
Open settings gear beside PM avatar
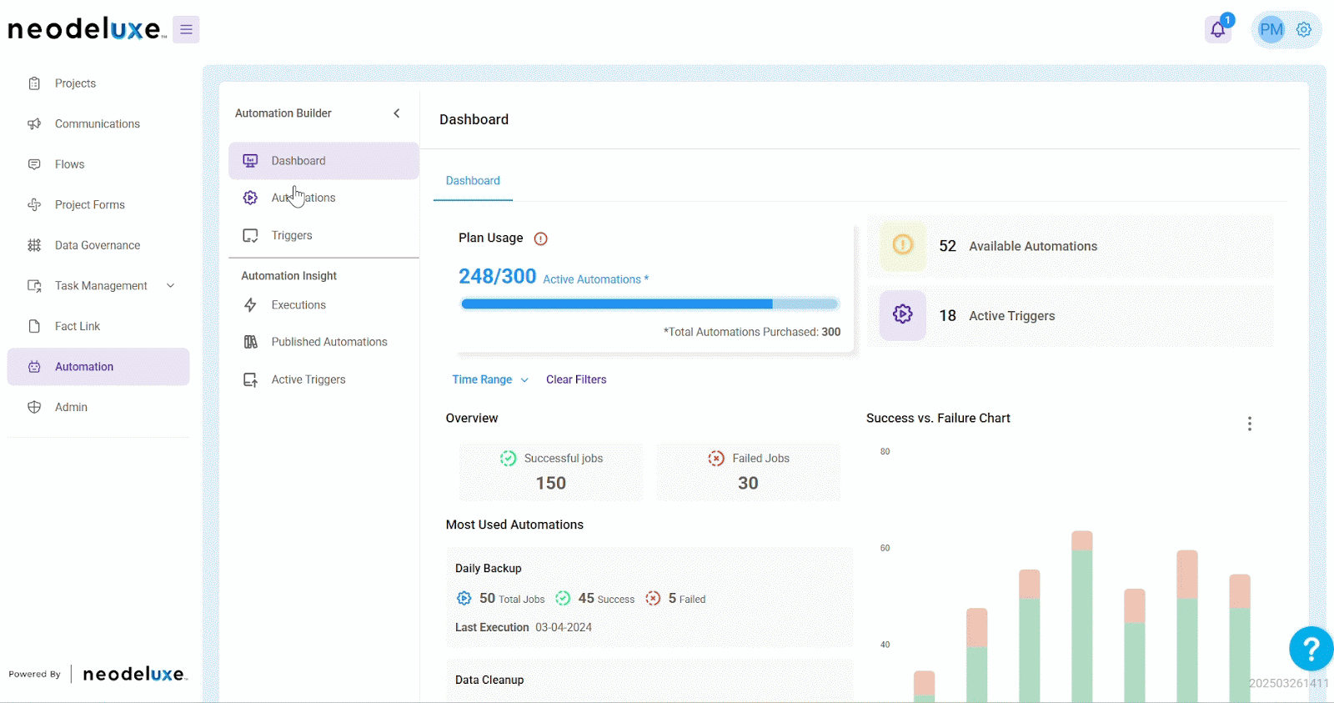[1304, 30]
